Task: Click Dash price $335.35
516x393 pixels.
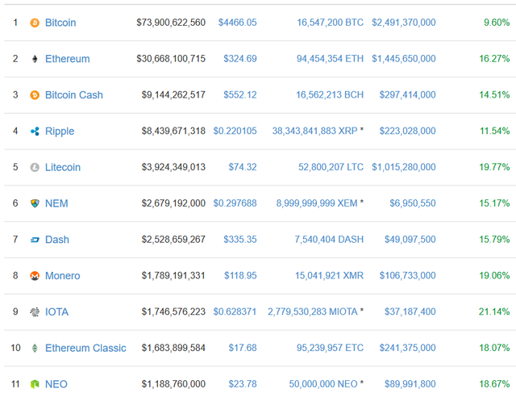Action: tap(240, 240)
